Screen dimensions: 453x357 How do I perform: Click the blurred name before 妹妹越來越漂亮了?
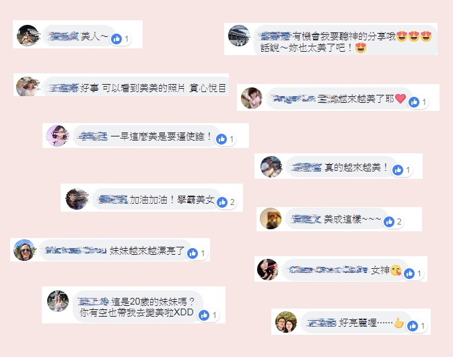click(75, 250)
